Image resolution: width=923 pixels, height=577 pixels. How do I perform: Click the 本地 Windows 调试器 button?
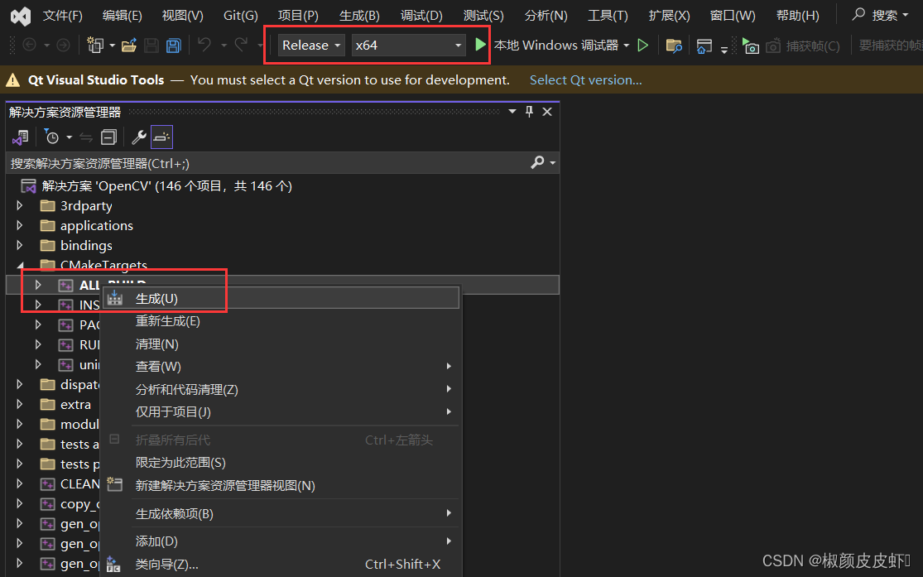coord(555,45)
